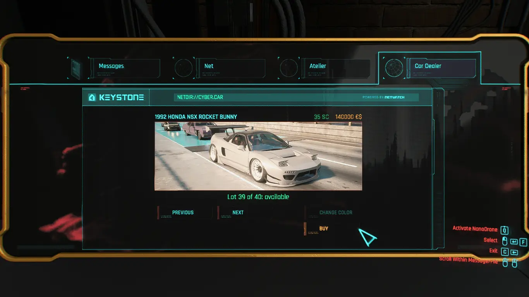Click the C key icon beside Exit
The height and width of the screenshot is (297, 529).
point(505,252)
